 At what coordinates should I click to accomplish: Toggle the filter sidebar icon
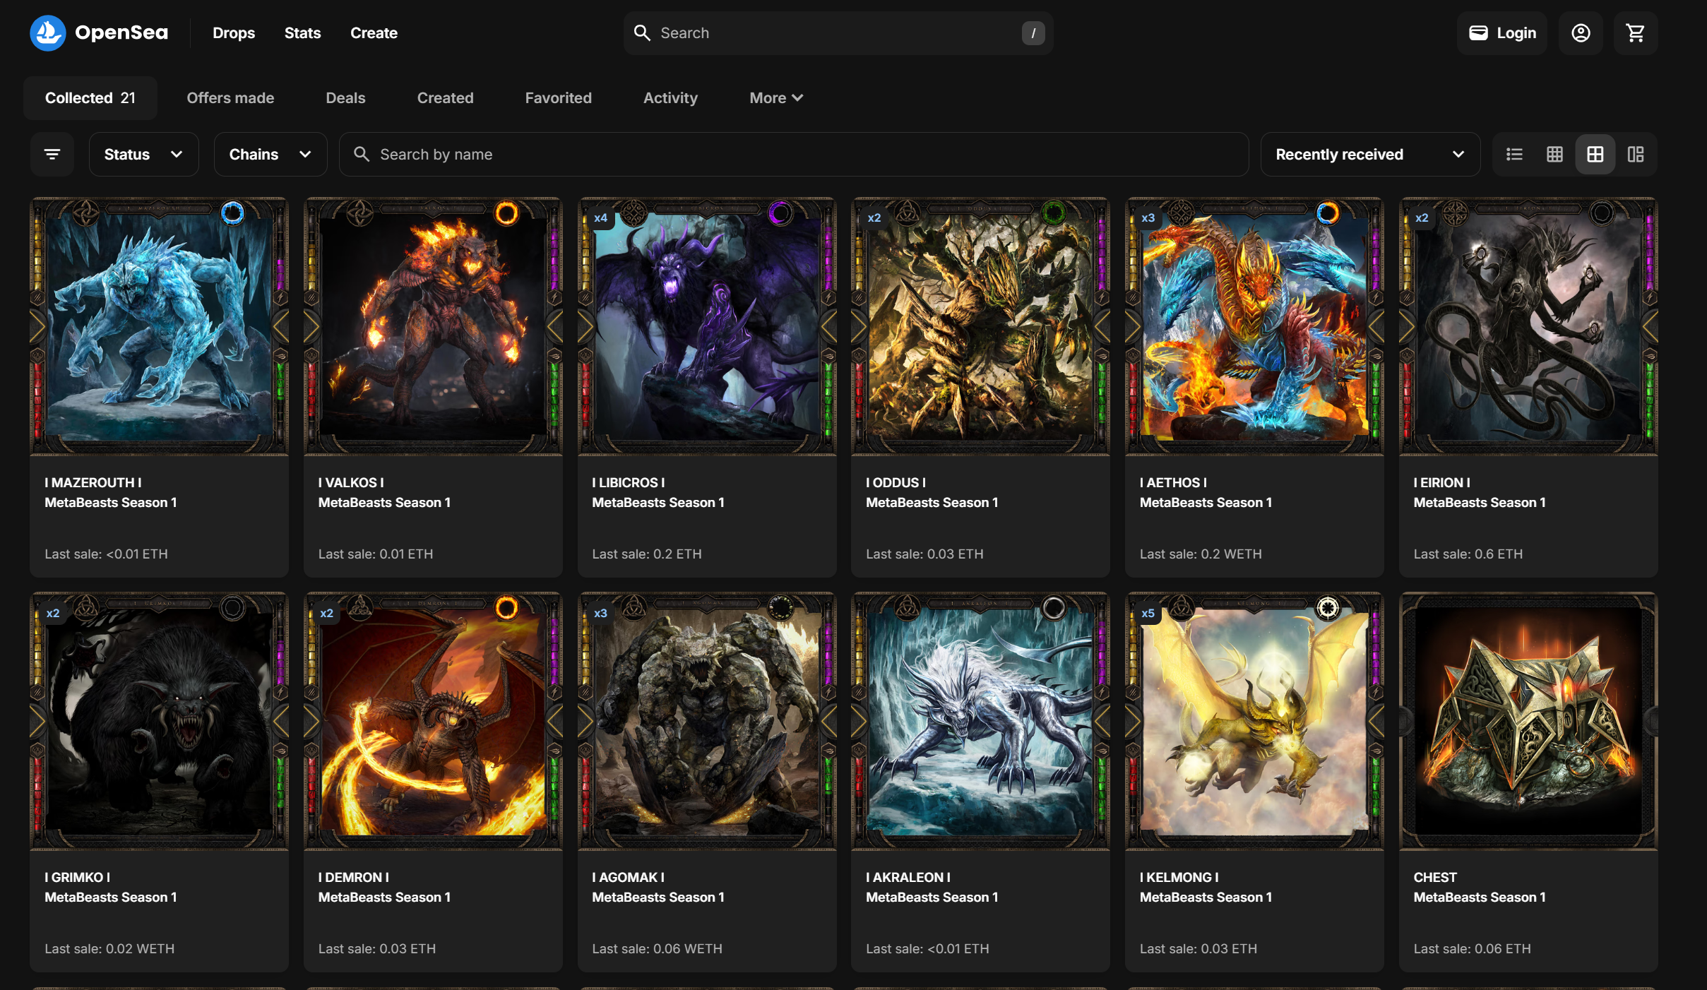[52, 154]
